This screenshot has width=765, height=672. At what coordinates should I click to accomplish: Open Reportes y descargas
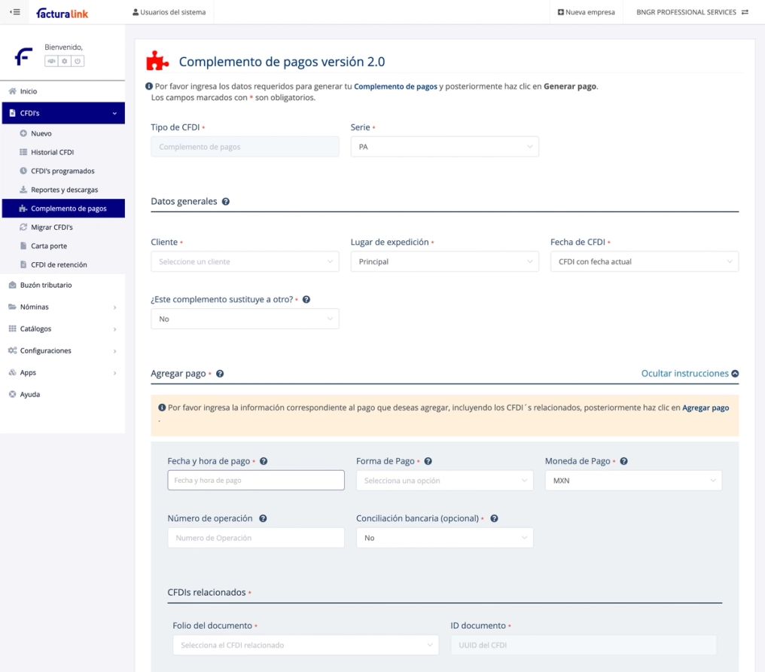point(63,190)
